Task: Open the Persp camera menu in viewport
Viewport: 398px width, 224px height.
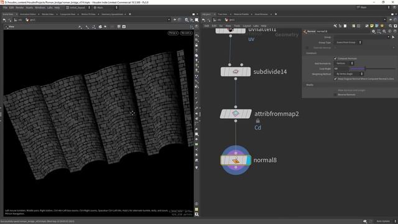Action: click(173, 33)
